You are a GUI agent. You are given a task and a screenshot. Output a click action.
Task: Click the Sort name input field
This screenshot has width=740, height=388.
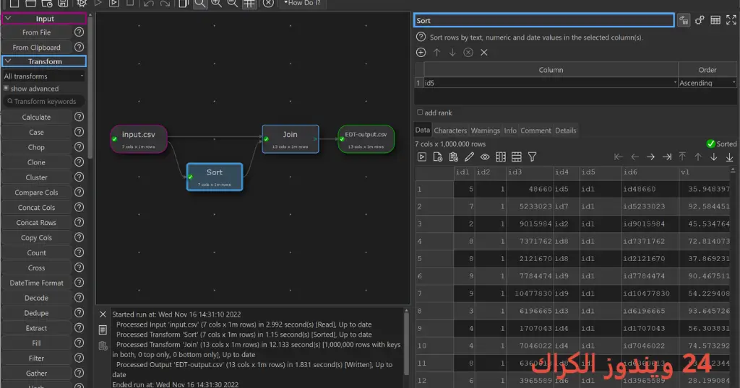click(543, 20)
